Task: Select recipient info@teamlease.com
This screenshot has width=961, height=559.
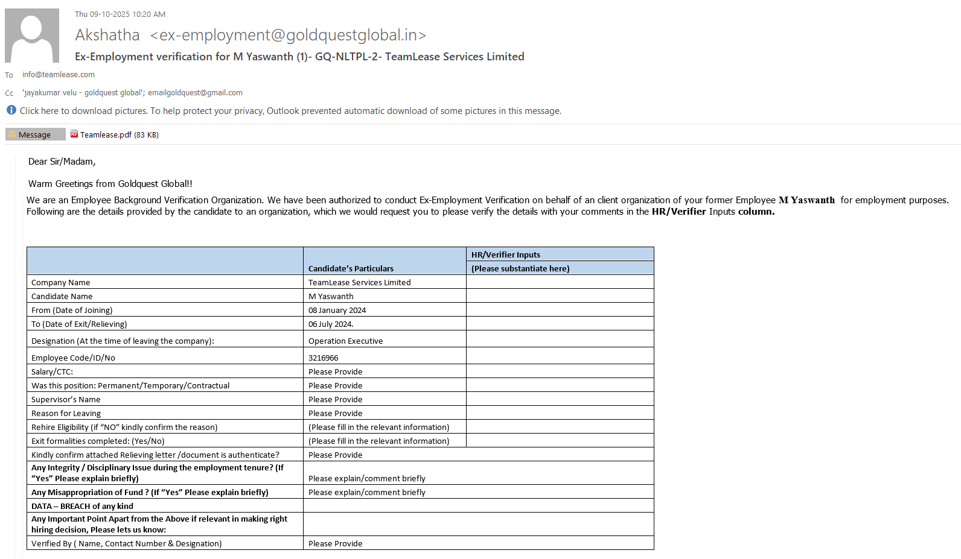Action: 59,75
